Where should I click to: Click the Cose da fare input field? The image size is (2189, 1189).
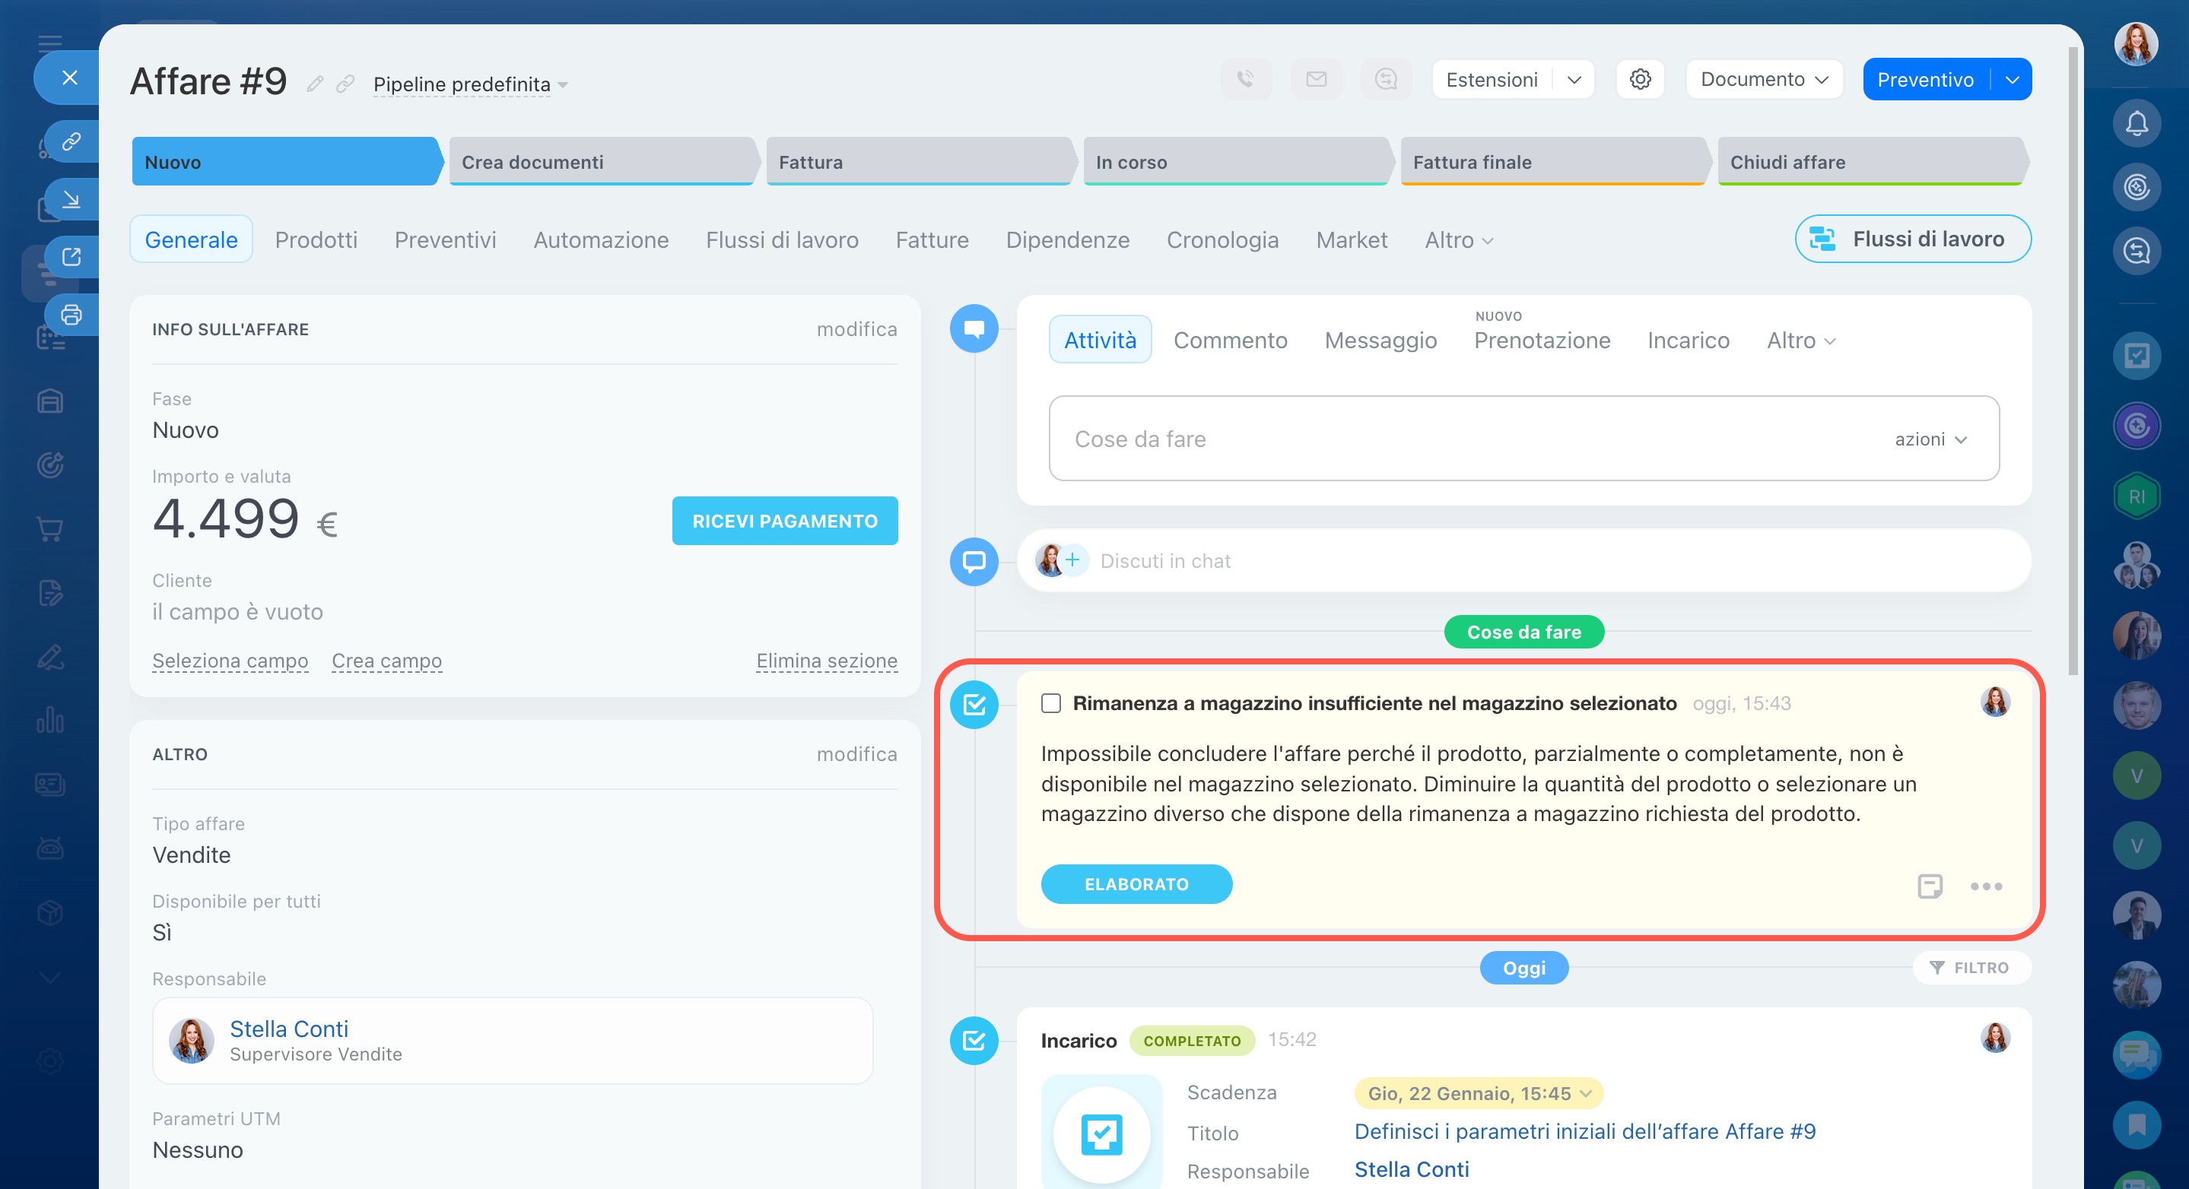pyautogui.click(x=1444, y=439)
